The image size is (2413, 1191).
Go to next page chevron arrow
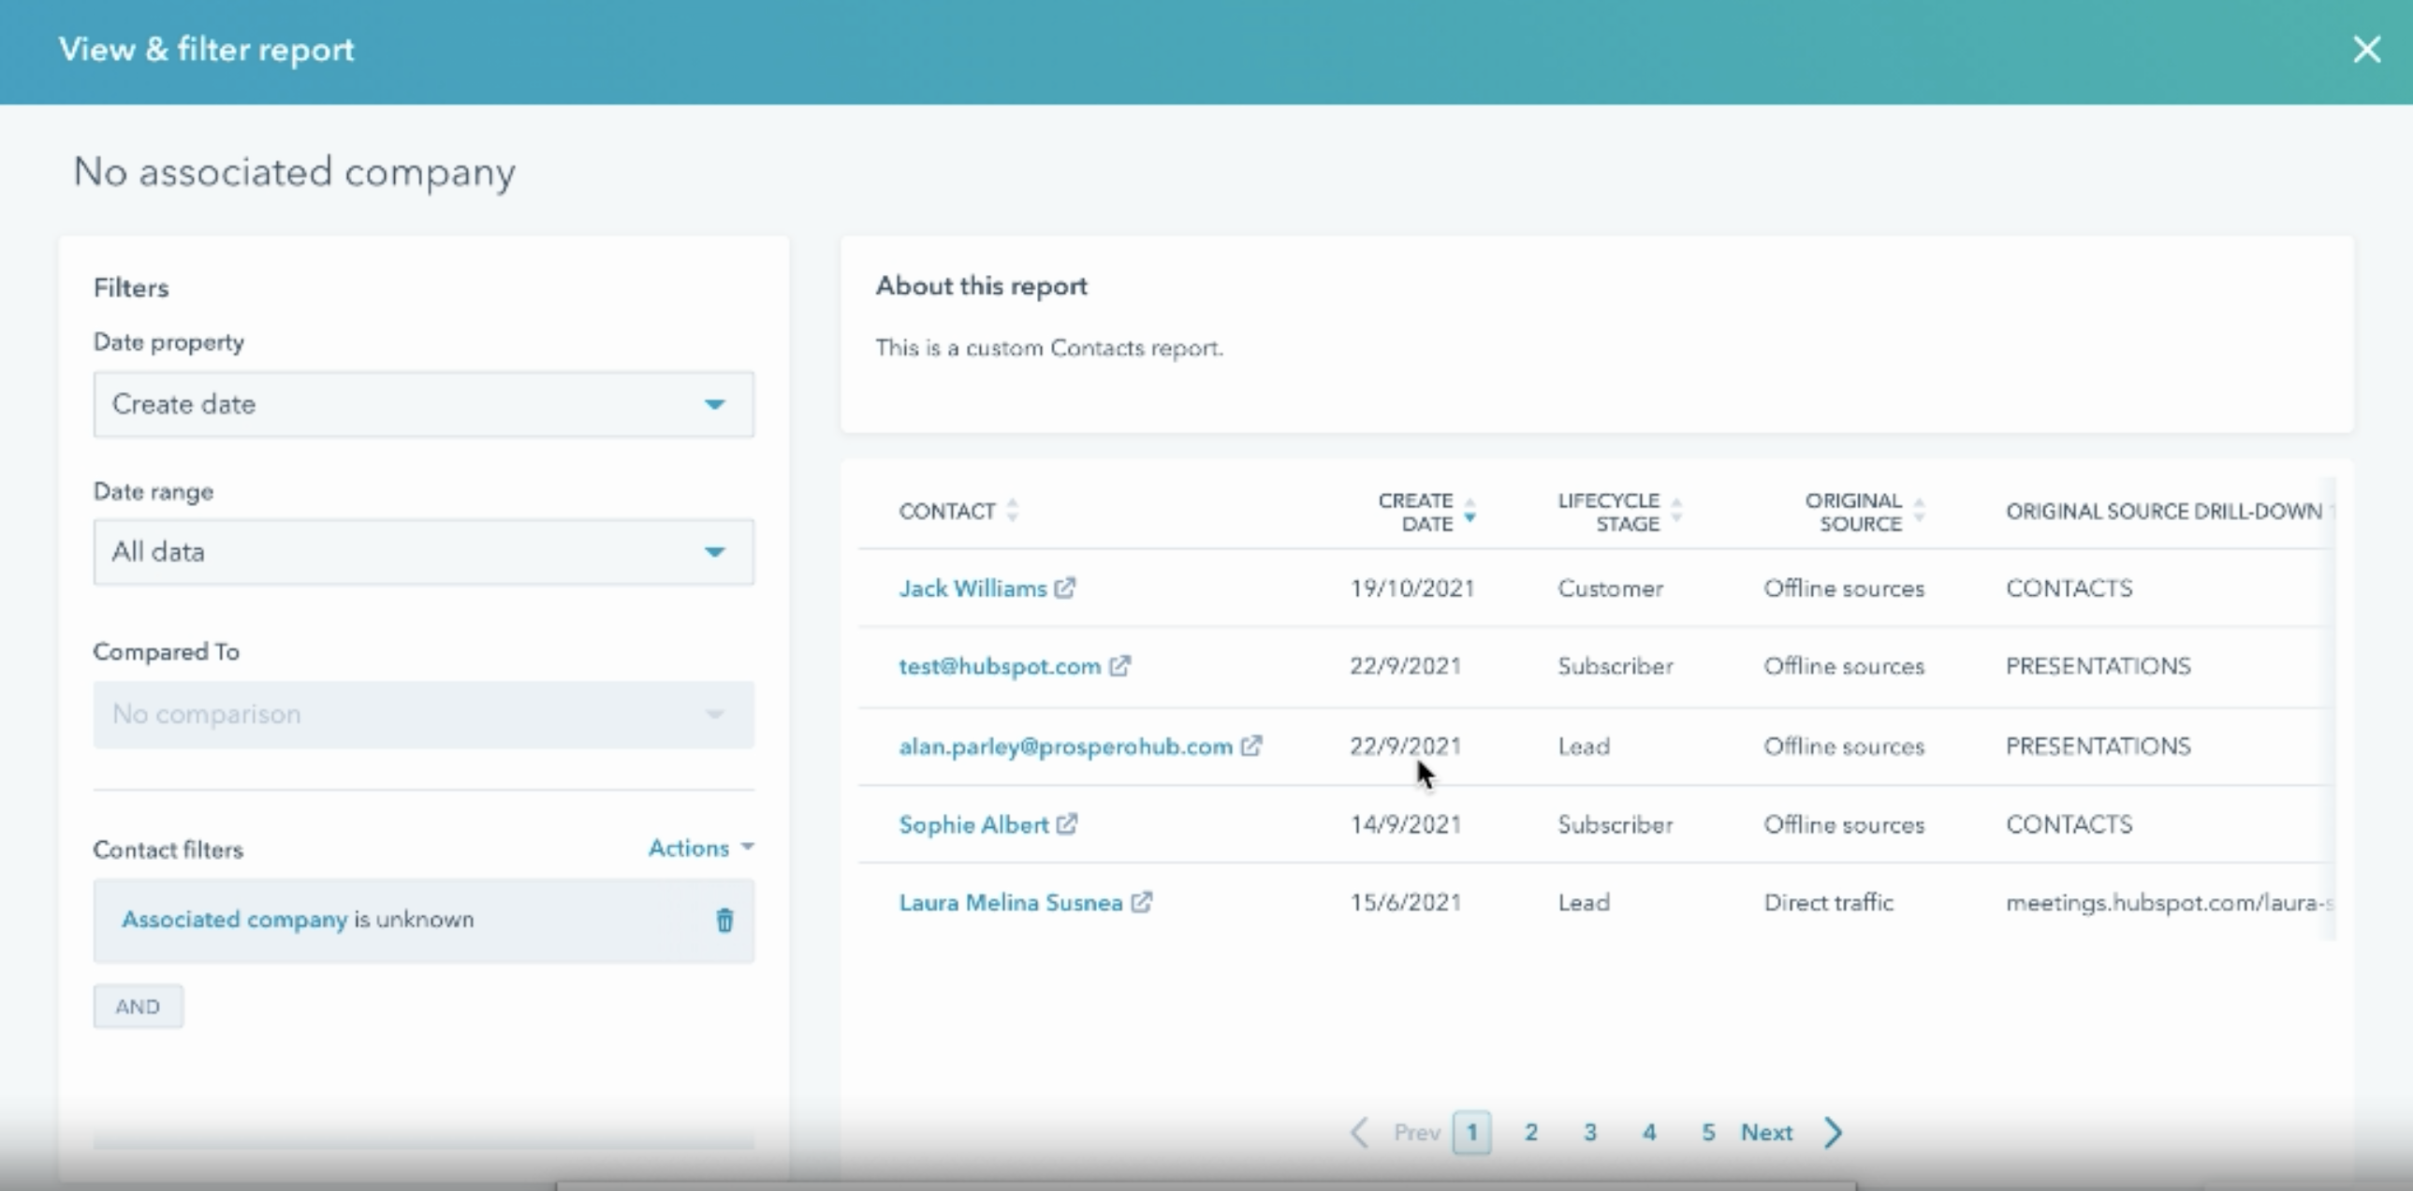[x=1835, y=1132]
